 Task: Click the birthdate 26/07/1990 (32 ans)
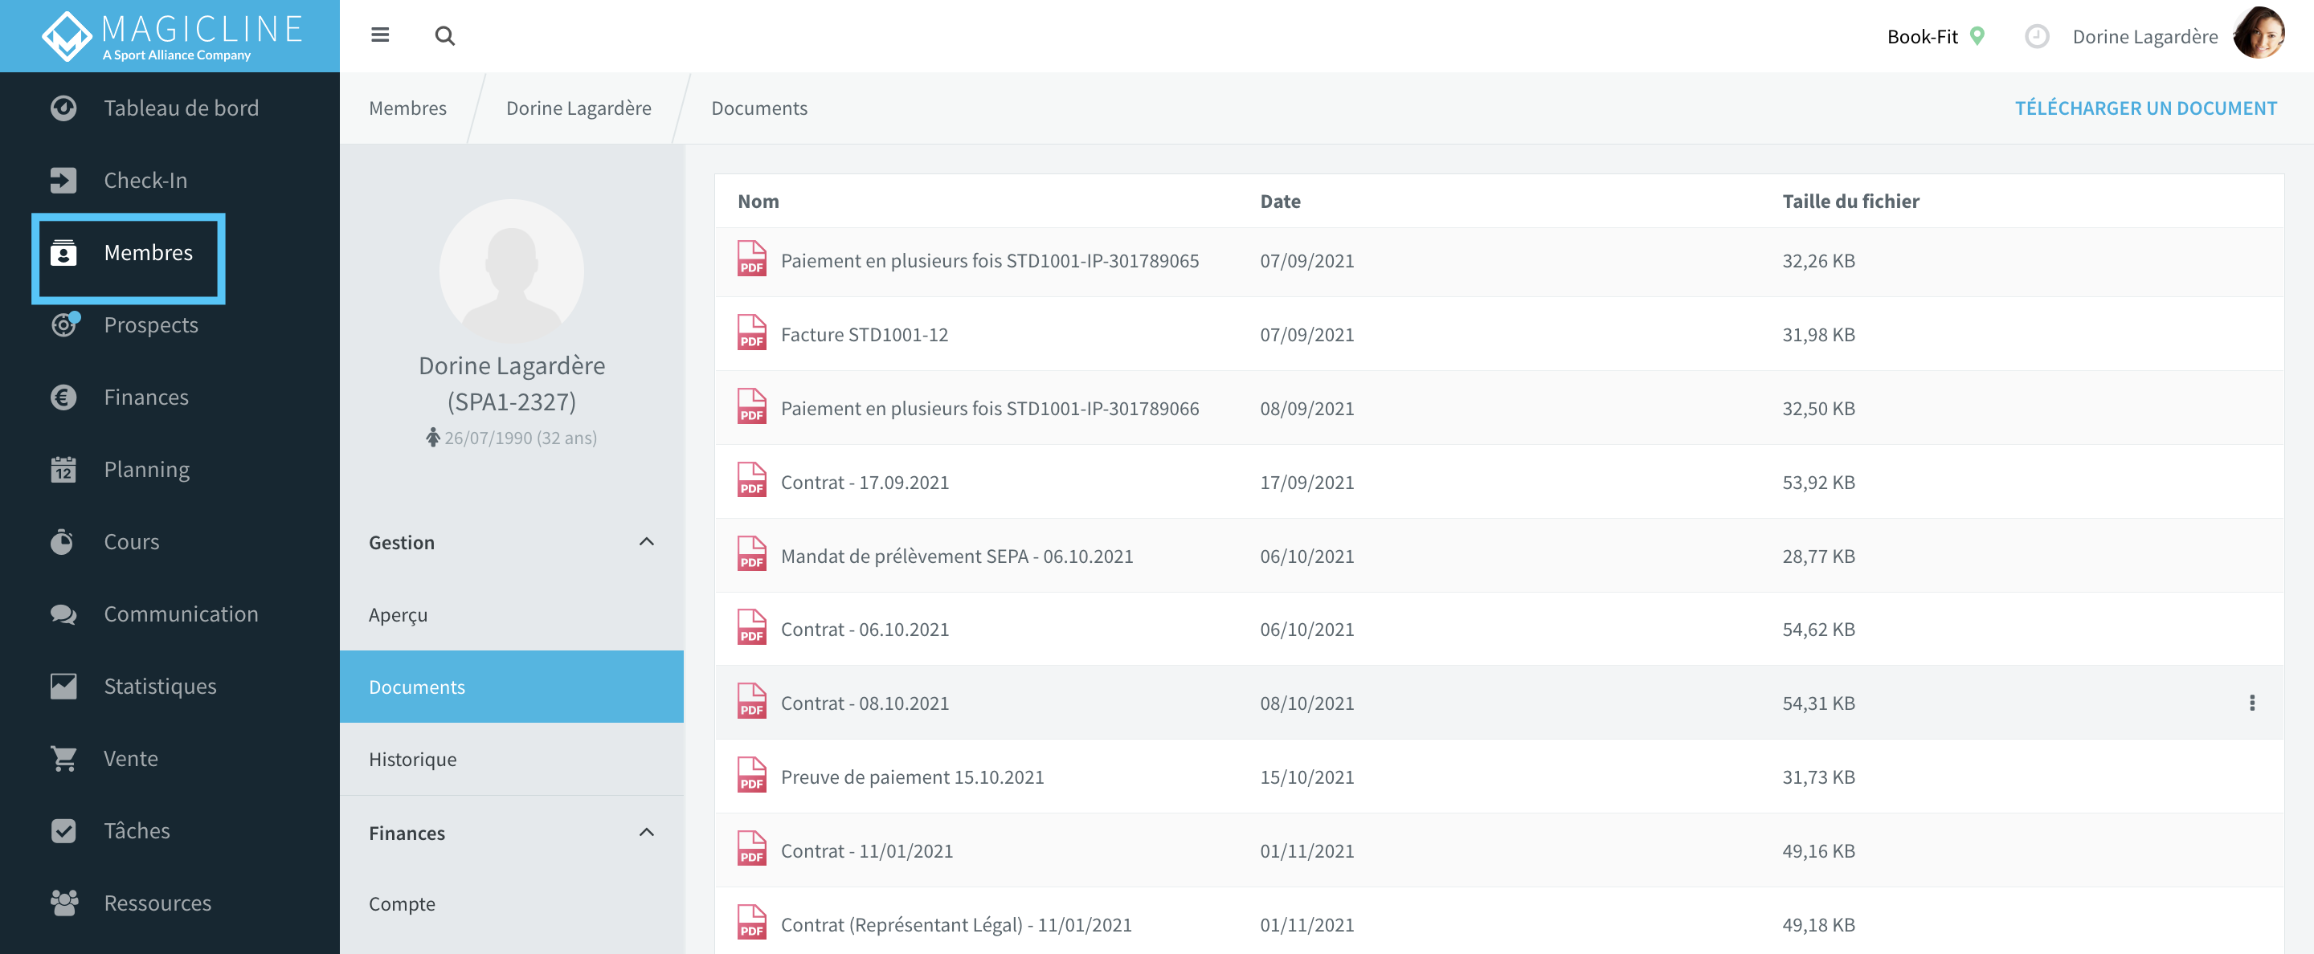pyautogui.click(x=520, y=438)
